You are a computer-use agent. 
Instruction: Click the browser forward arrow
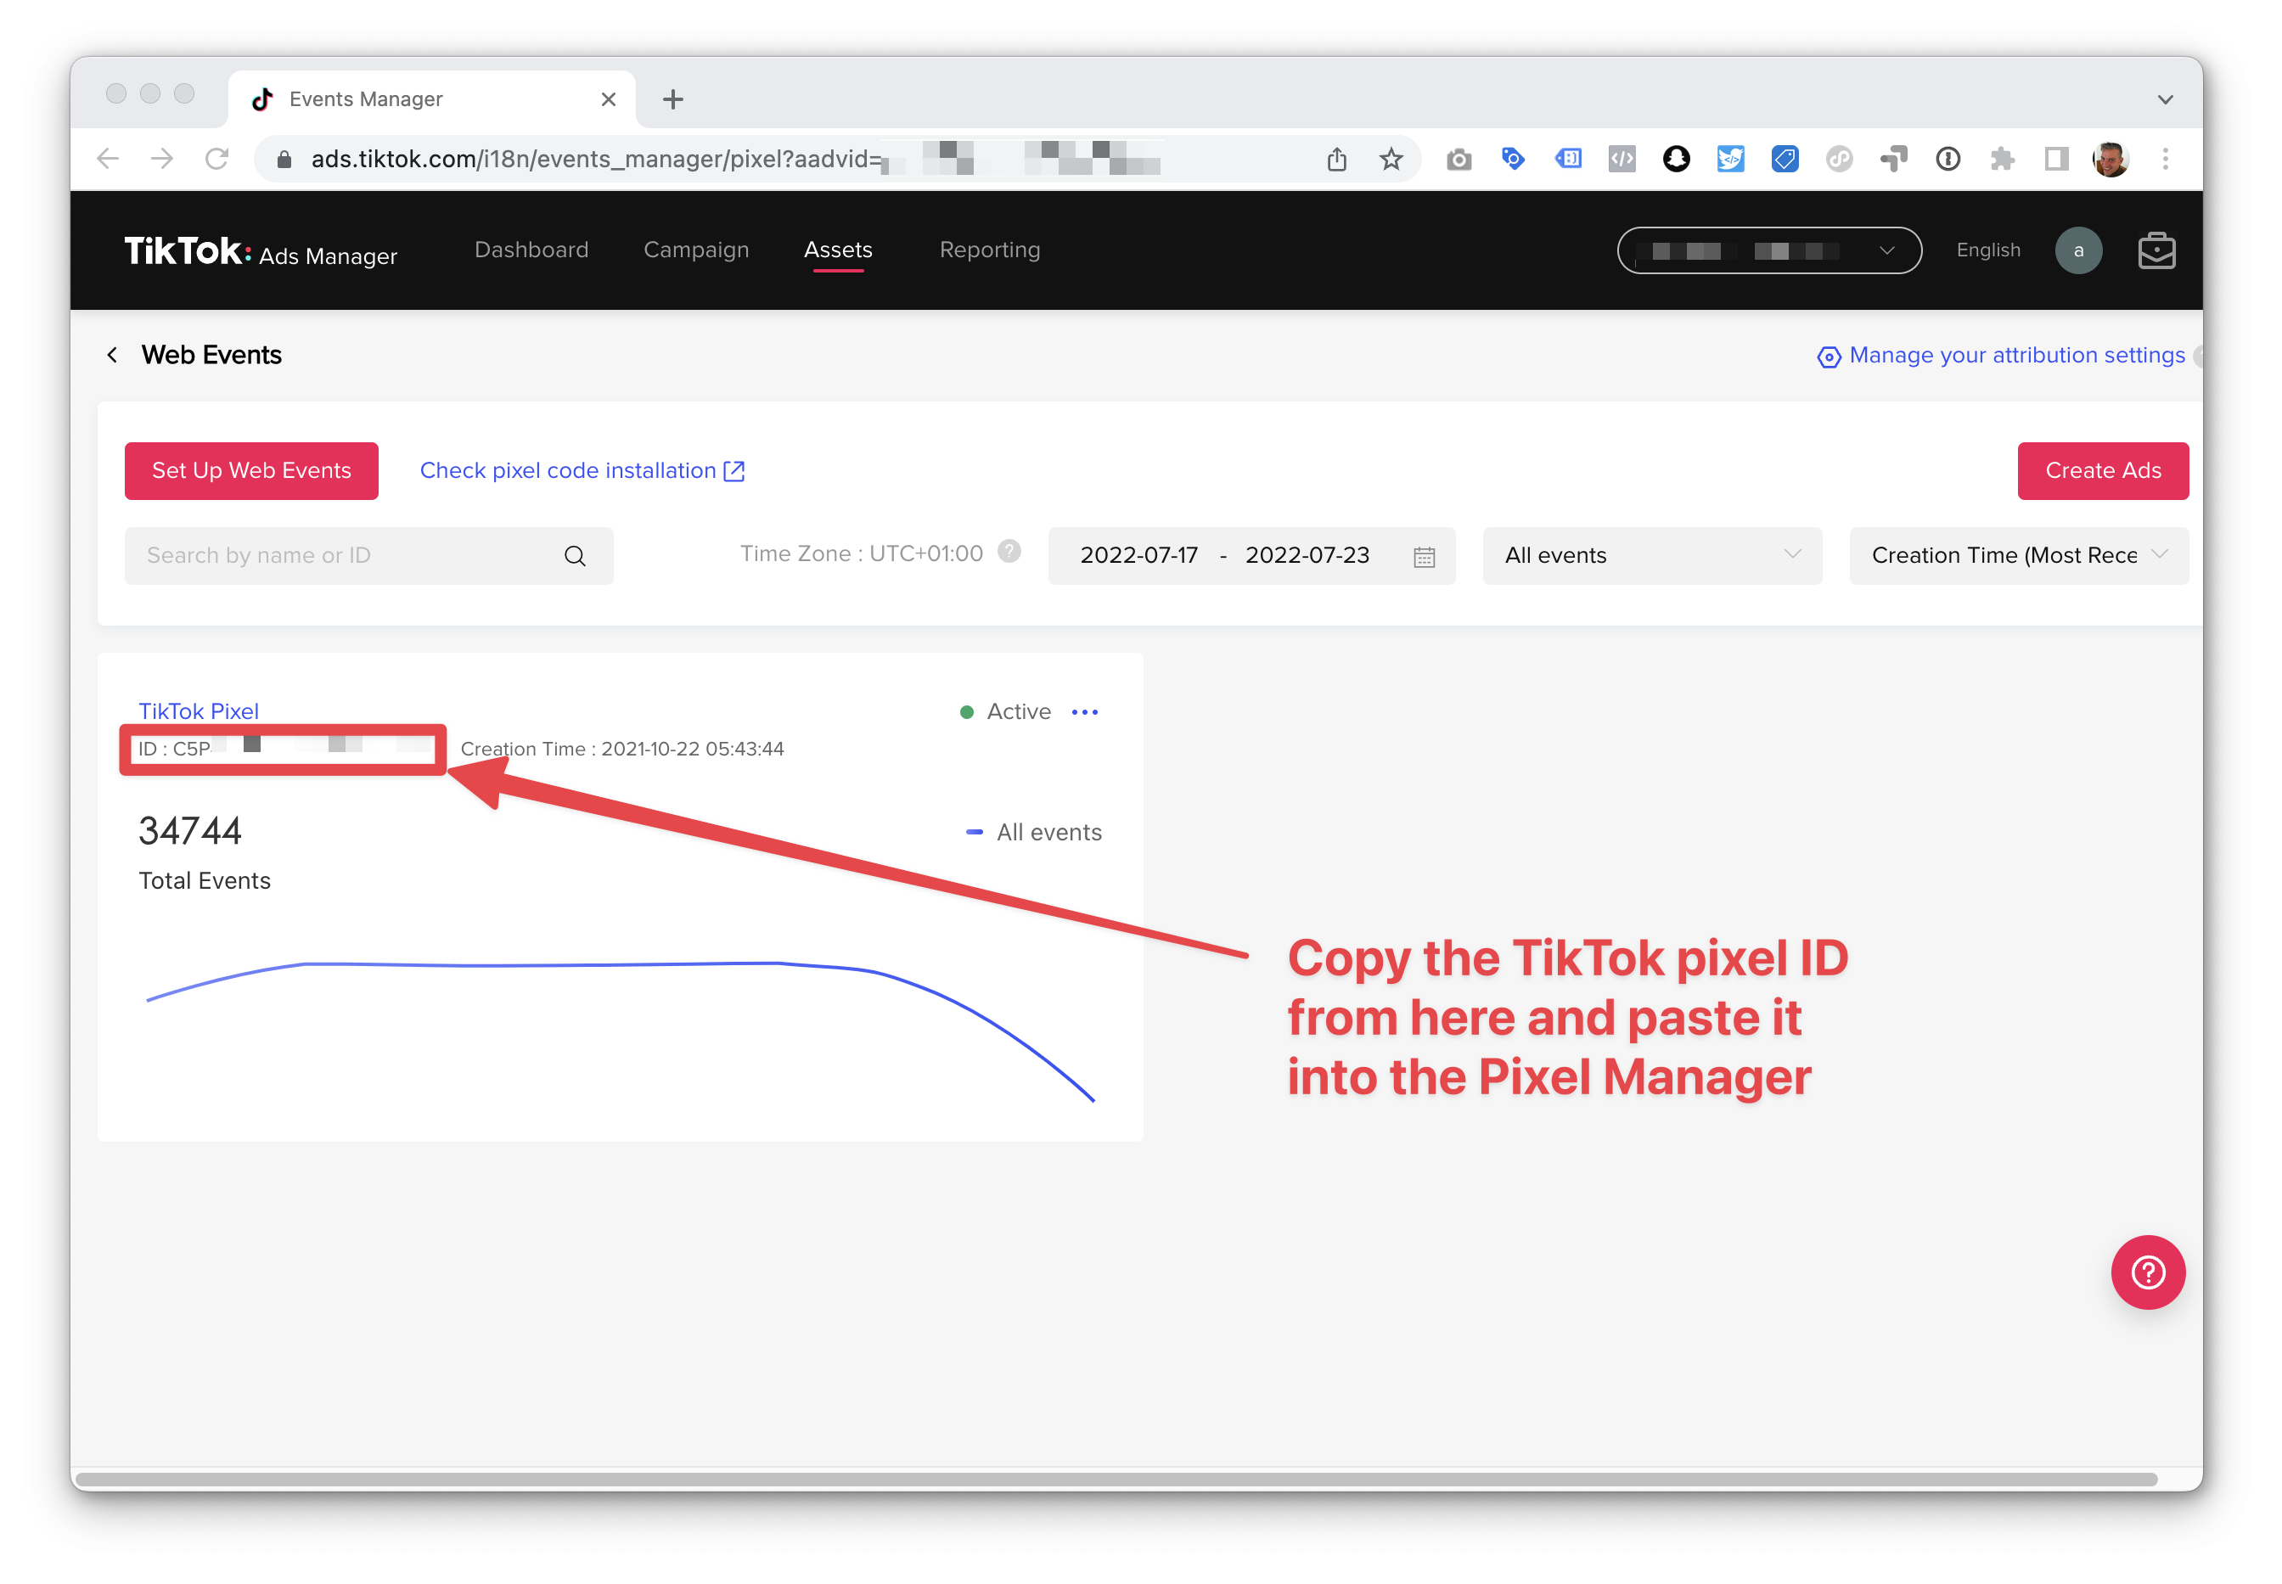(162, 159)
